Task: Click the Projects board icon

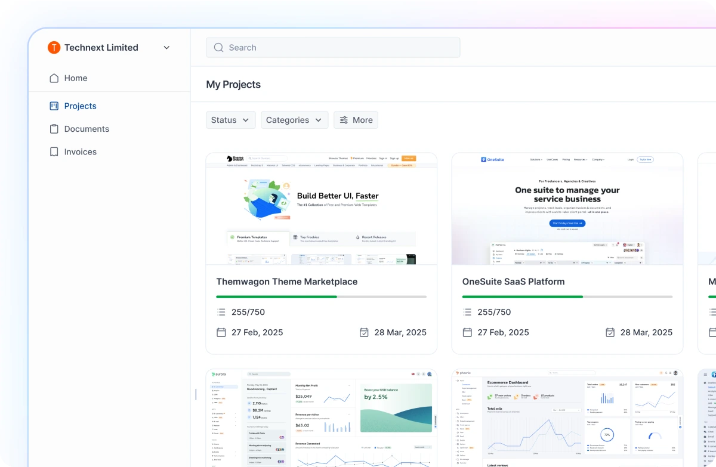Action: click(54, 106)
